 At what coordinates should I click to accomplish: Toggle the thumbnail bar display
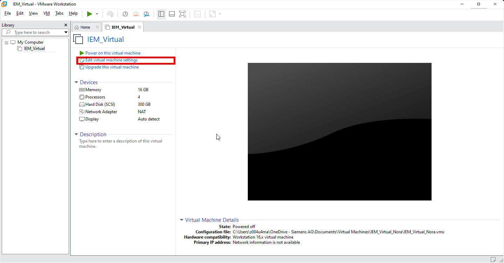(x=172, y=14)
